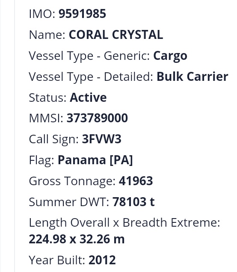Click the IMO label
Viewport: 237px width, 272px height.
tap(42, 14)
